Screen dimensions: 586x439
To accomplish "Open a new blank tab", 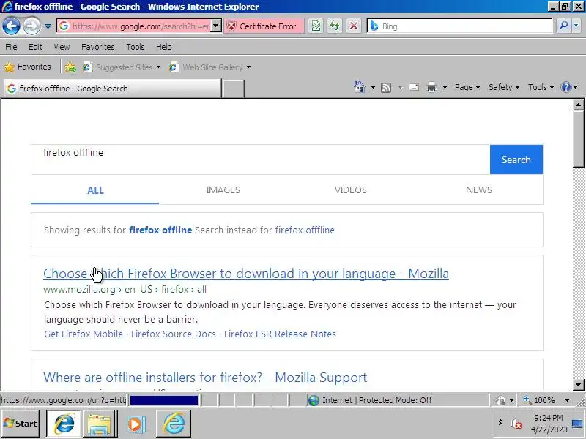I will pyautogui.click(x=233, y=89).
